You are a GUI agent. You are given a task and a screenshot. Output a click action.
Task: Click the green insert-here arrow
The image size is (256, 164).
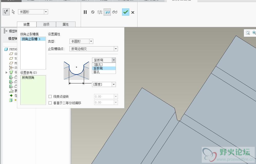(x=11, y=95)
